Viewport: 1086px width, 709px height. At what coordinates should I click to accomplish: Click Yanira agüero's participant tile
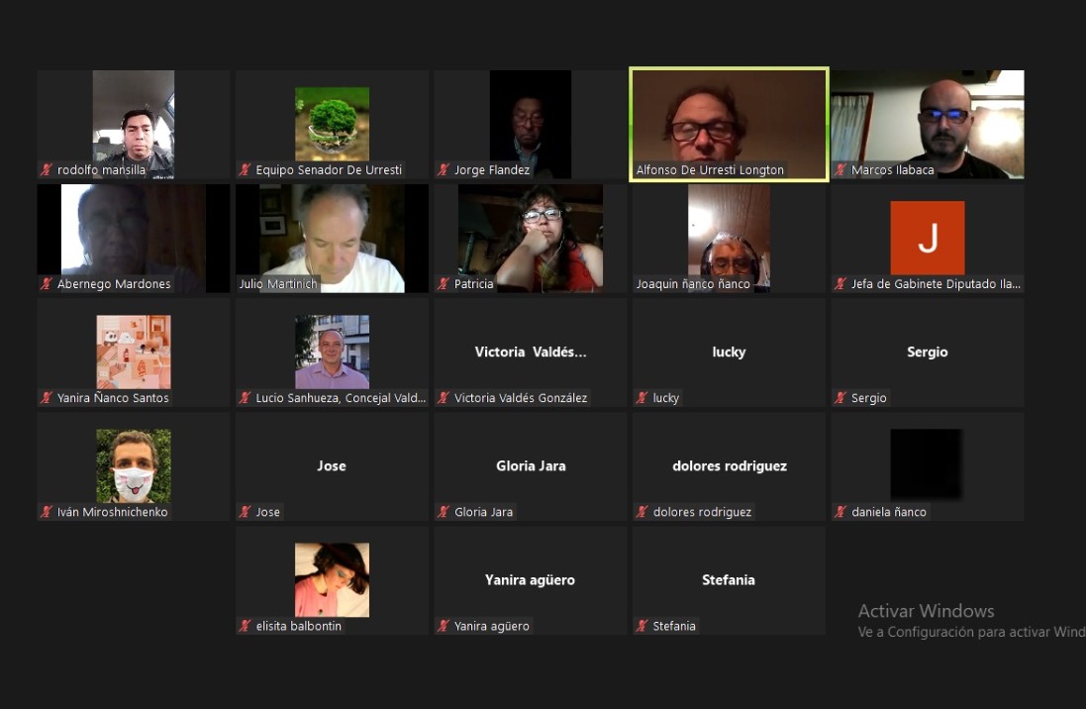530,579
